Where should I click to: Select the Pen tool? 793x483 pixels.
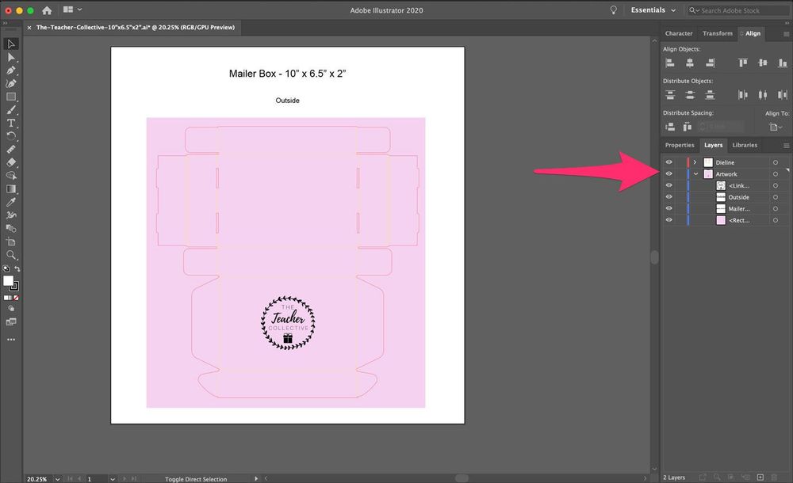click(x=11, y=71)
